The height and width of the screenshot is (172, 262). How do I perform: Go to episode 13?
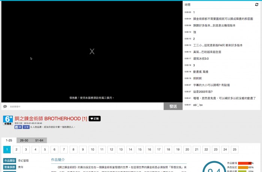pos(121,150)
